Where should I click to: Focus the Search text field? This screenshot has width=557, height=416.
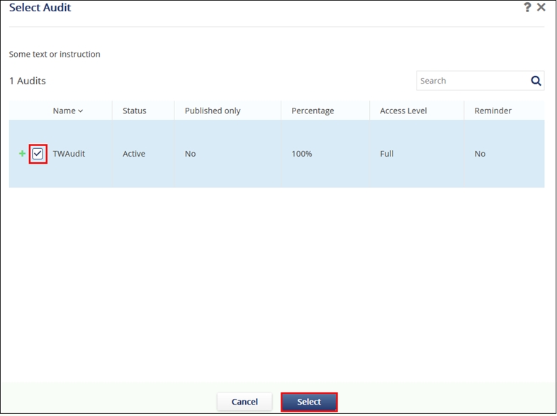[x=471, y=81]
